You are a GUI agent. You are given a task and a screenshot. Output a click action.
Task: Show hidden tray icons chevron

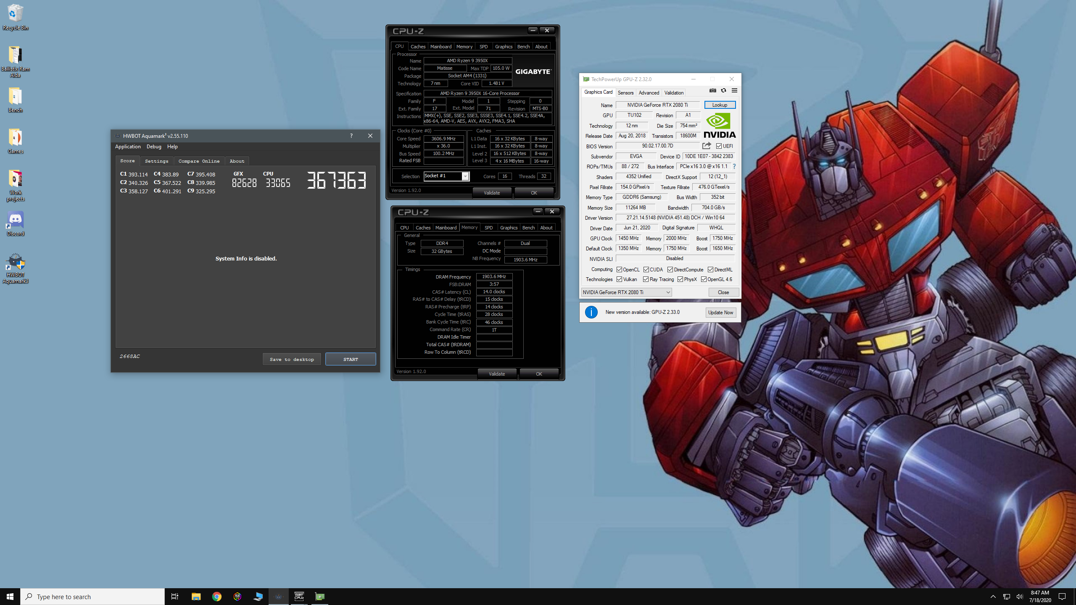(x=993, y=597)
